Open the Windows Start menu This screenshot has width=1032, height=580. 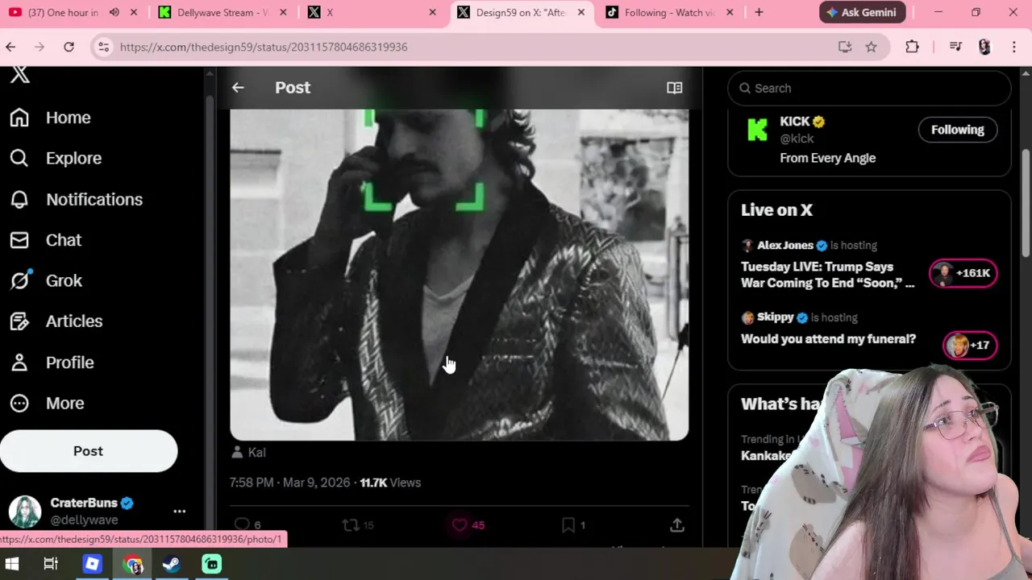[11, 564]
